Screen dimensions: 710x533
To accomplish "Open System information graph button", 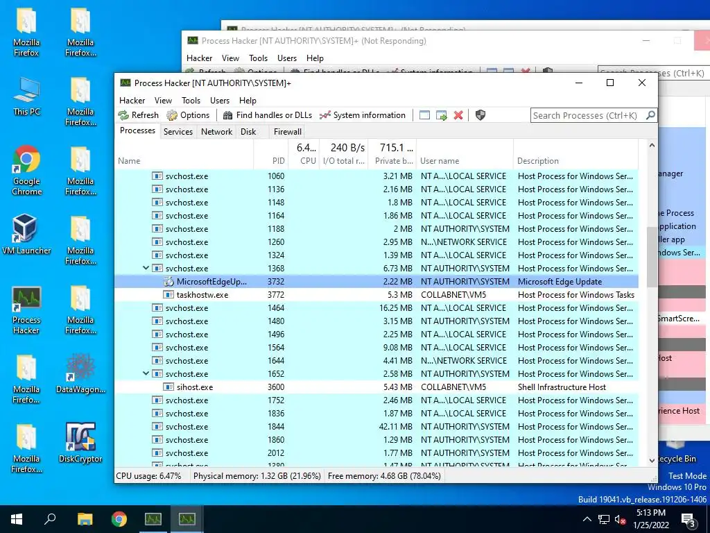I will pyautogui.click(x=362, y=115).
